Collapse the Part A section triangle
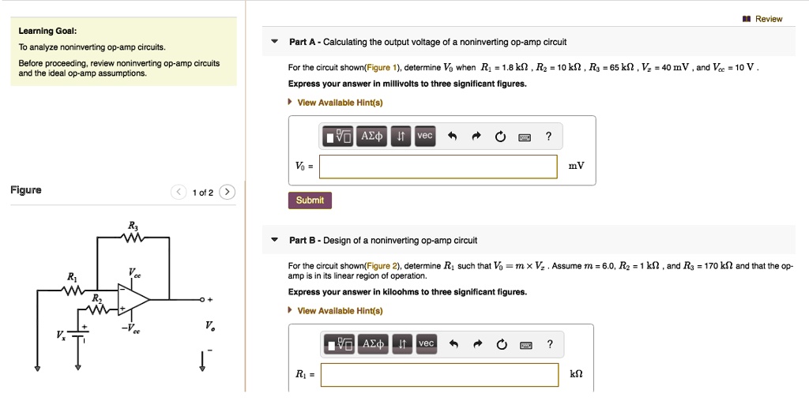809x401 pixels. [x=274, y=42]
